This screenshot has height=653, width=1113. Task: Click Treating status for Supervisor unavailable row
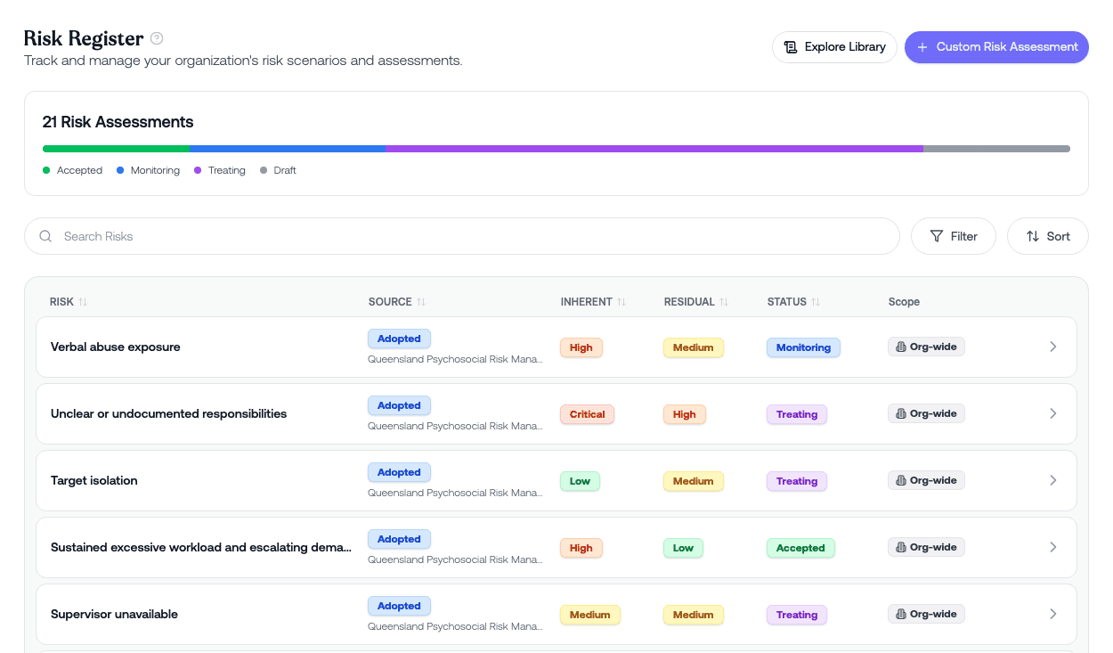pos(797,615)
